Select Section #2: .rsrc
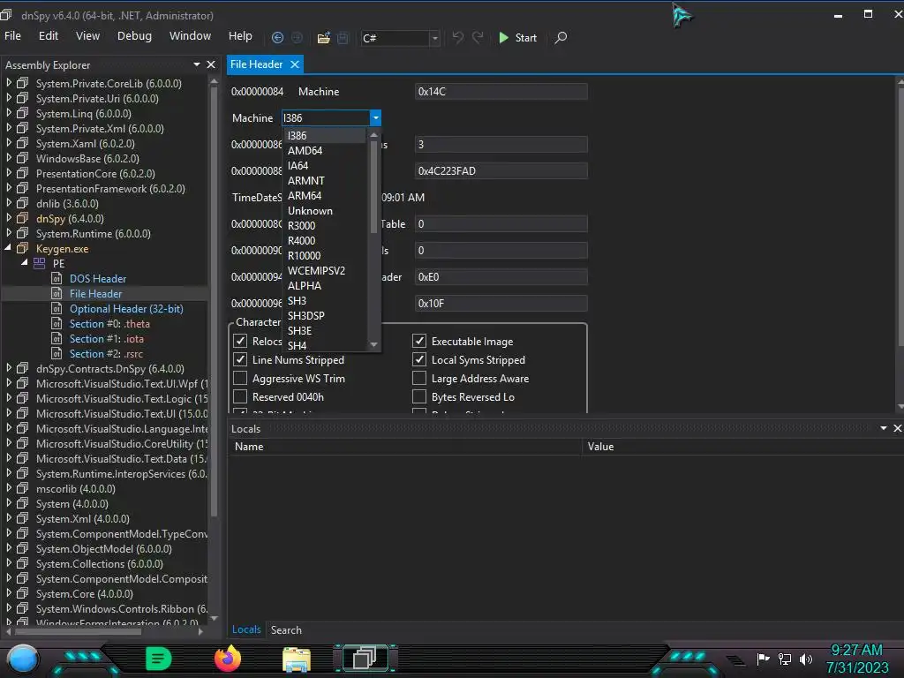904x678 pixels. [106, 353]
